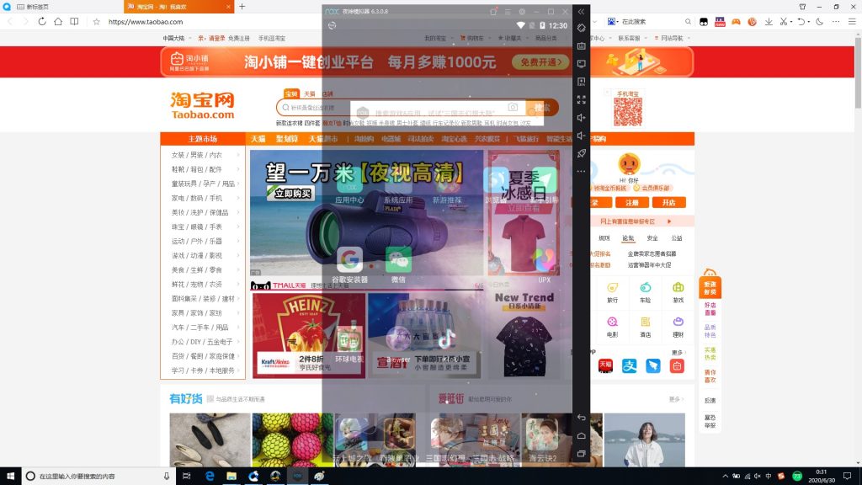Image resolution: width=862 pixels, height=485 pixels.
Task: Click the volume up icon in Nox sidebar
Action: pos(581,118)
